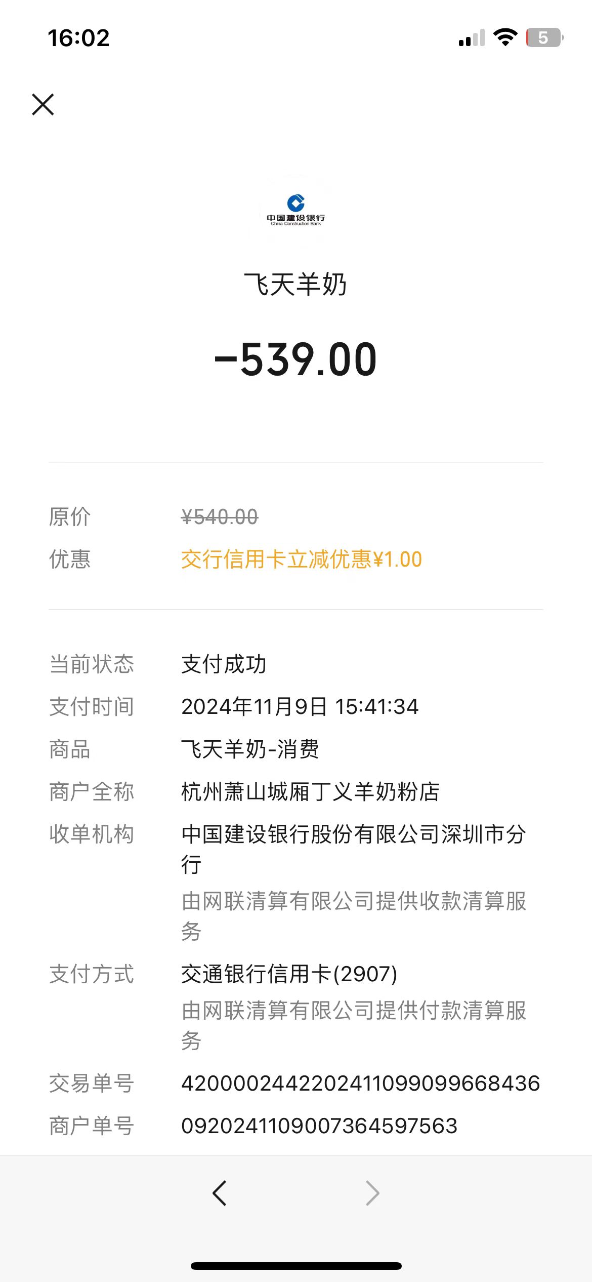The height and width of the screenshot is (1282, 592).
Task: Tap the merchant name 飞天羊奶 title
Action: pos(295,284)
